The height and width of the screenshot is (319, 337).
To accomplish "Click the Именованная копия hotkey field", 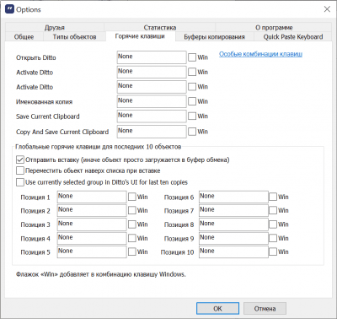I will click(152, 101).
